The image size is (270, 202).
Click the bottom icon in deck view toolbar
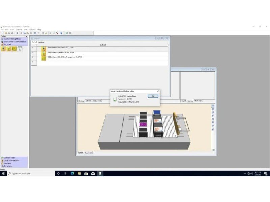[213, 129]
